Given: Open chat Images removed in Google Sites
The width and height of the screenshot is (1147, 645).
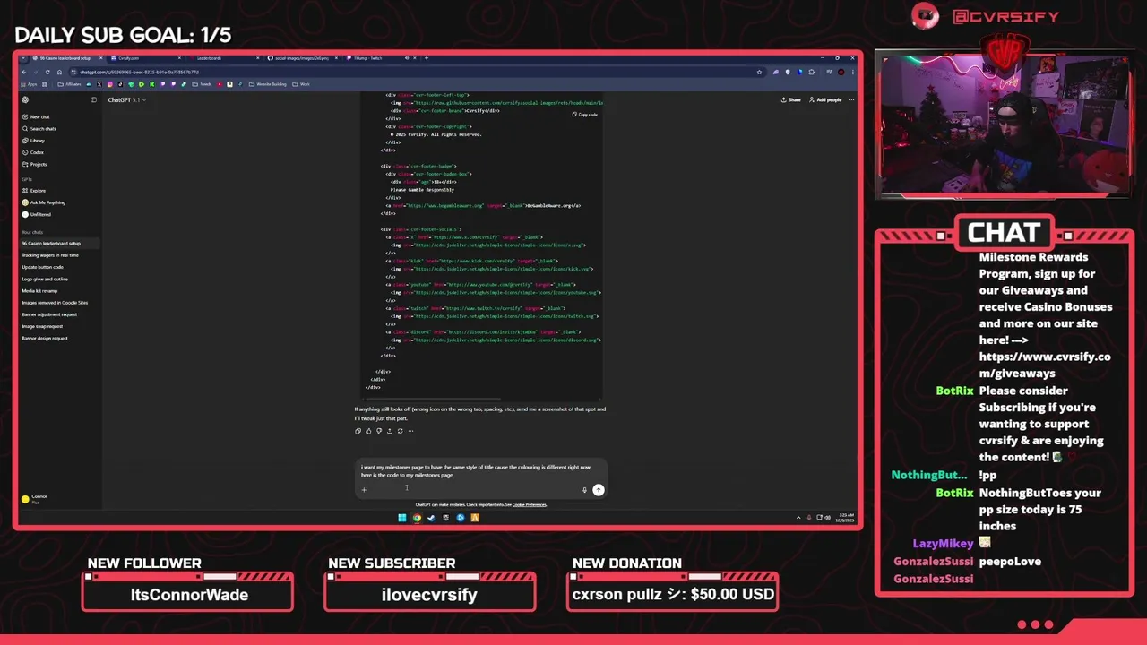Looking at the screenshot, I should [x=55, y=303].
